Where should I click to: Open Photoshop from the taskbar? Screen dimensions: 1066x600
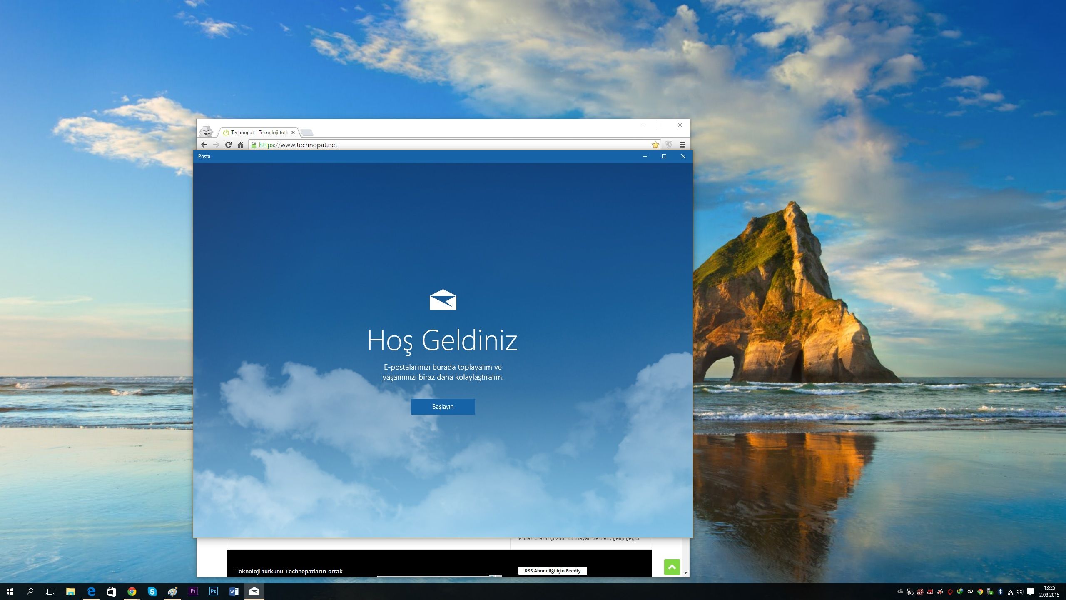[213, 591]
